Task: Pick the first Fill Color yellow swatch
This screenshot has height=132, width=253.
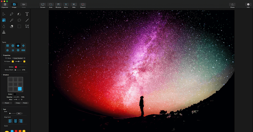Action: coord(13,61)
